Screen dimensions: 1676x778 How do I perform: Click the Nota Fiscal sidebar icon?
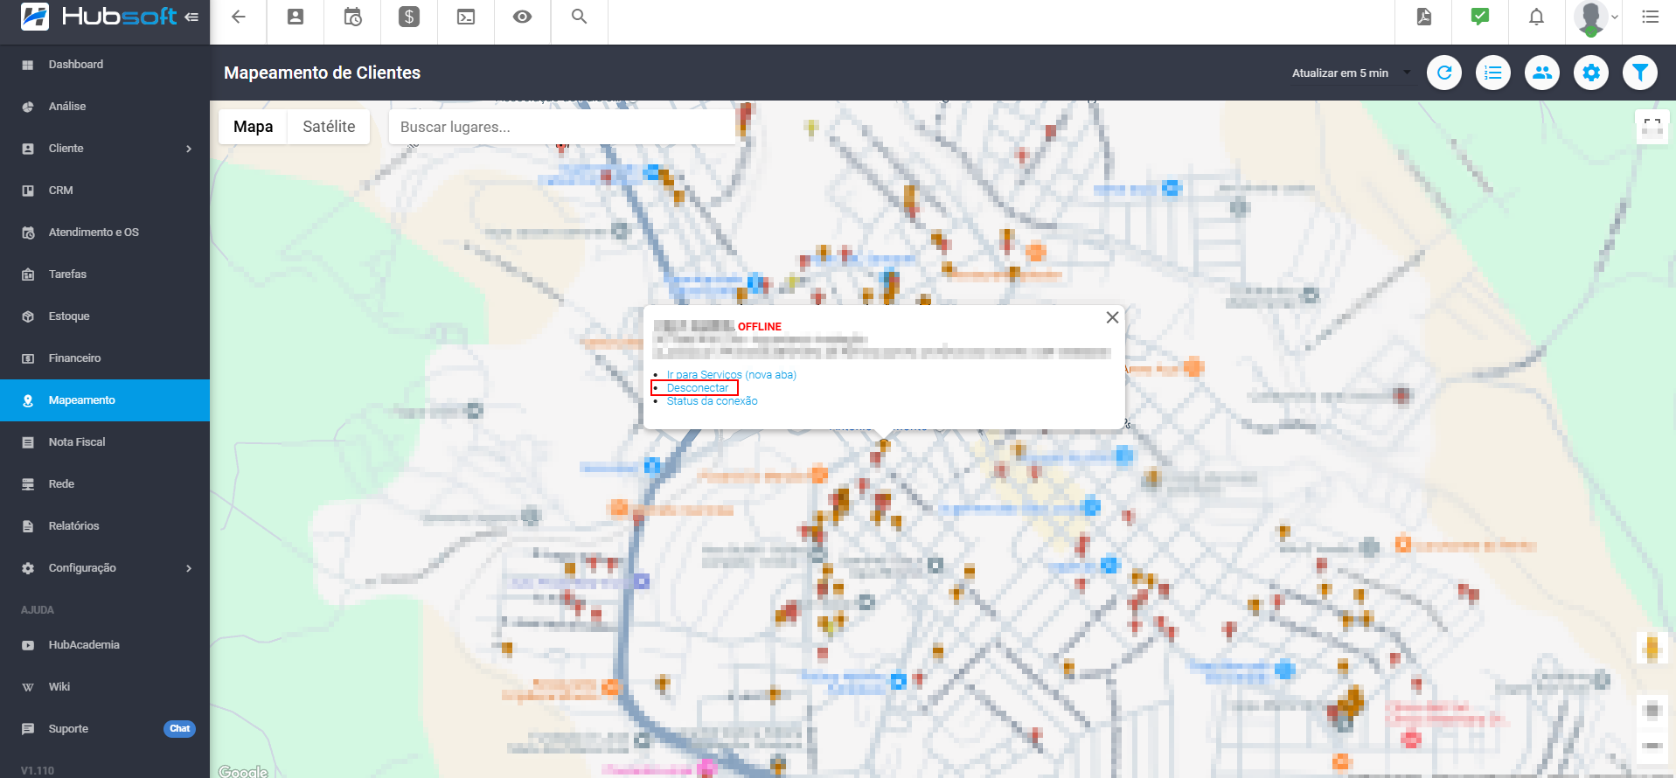pos(28,442)
